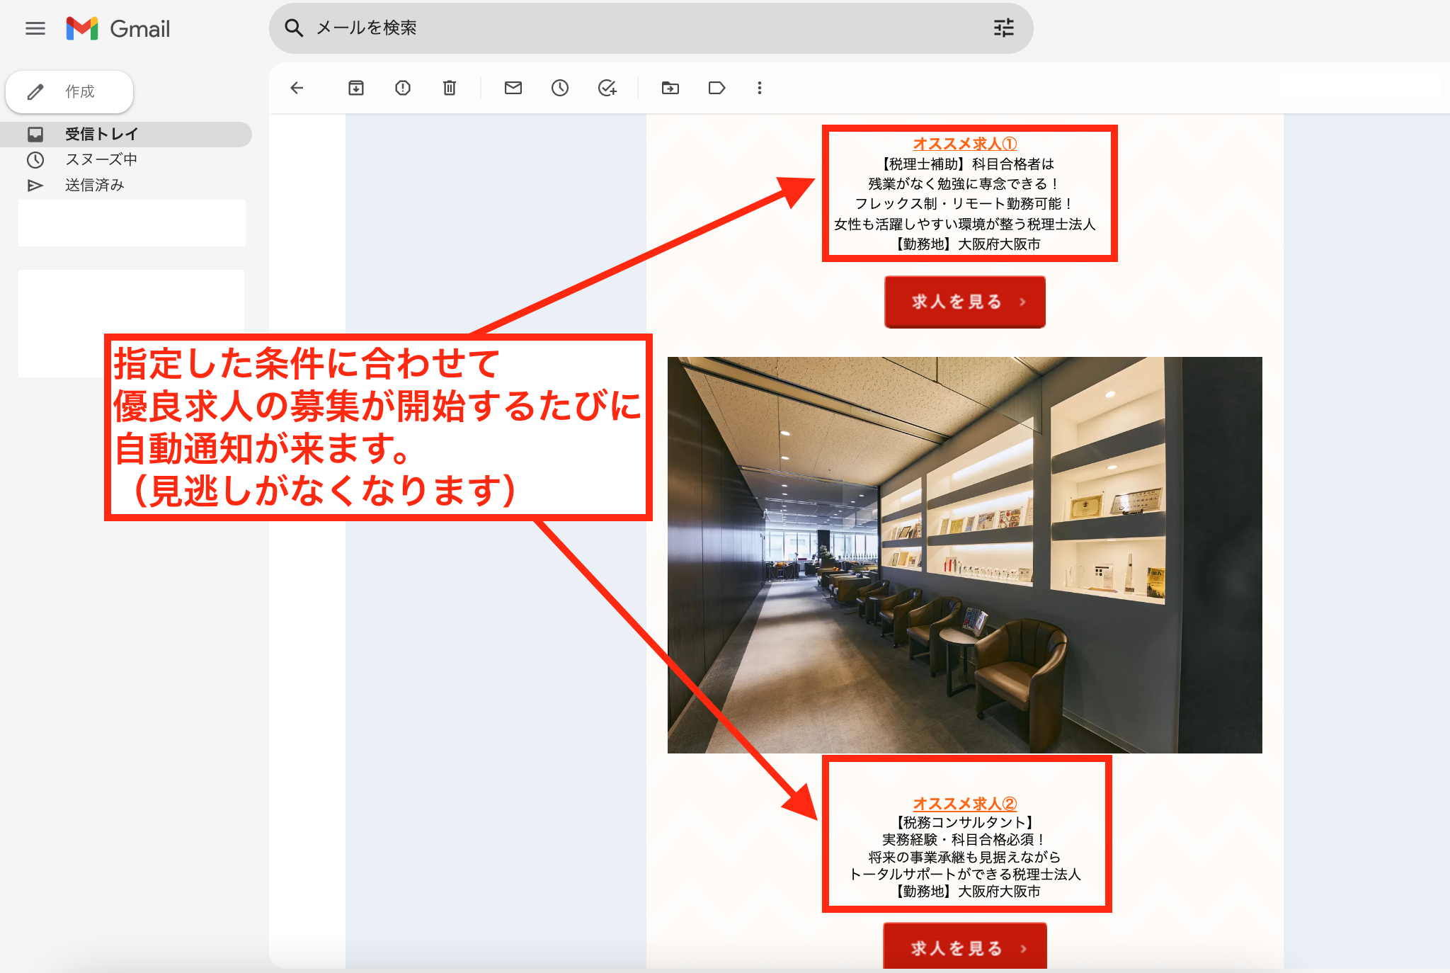This screenshot has height=973, width=1450.
Task: Open 送信済み folder
Action: click(x=95, y=186)
